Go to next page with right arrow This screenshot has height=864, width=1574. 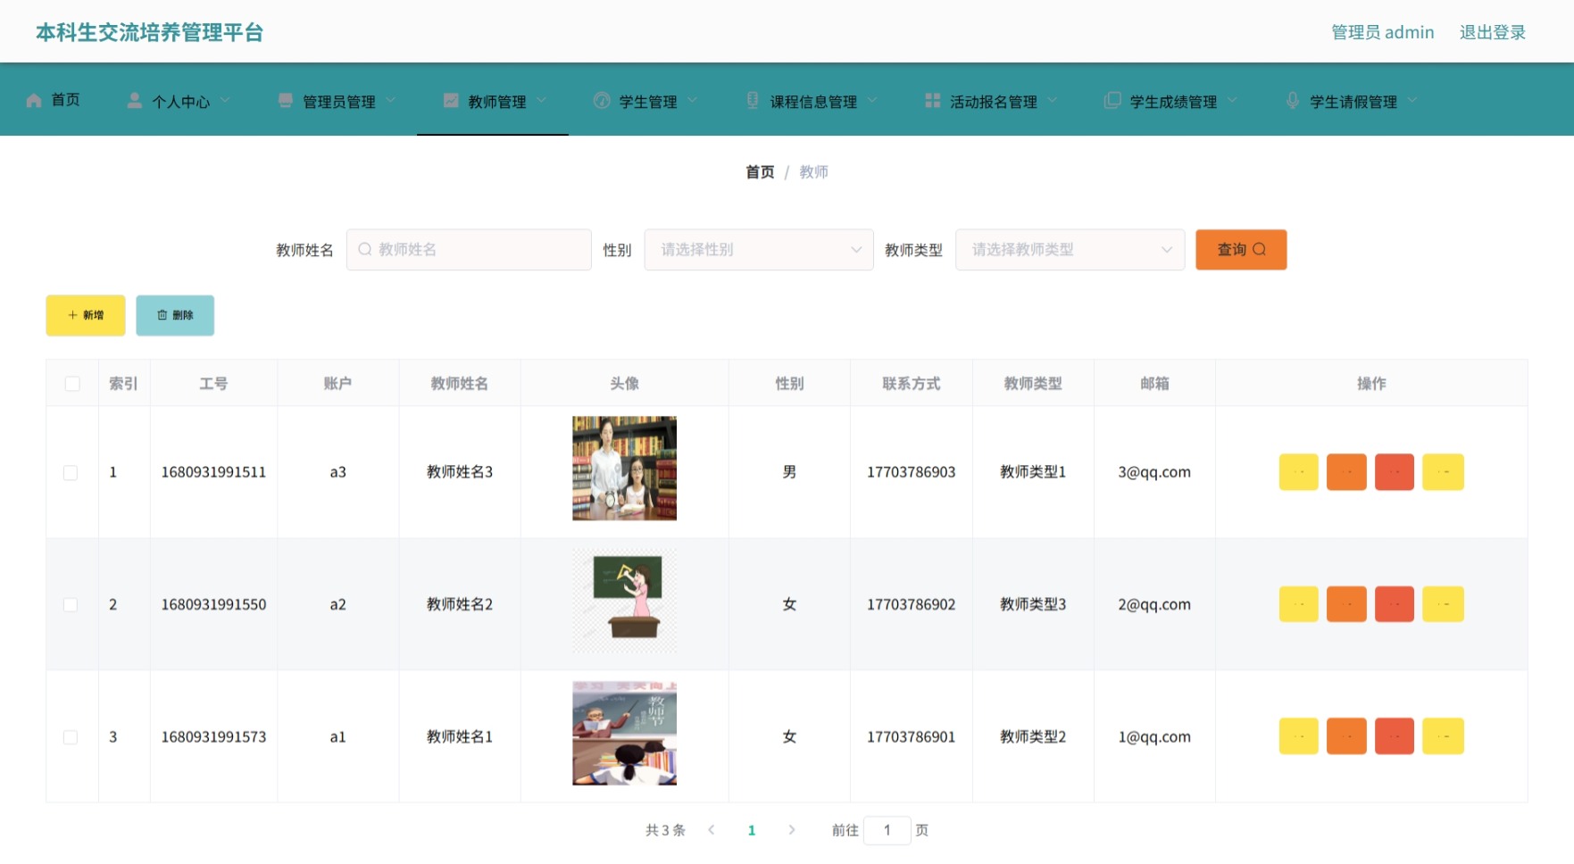coord(792,830)
